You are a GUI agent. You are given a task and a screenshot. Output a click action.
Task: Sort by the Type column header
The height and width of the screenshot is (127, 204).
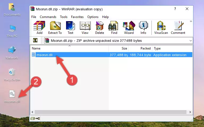click(x=172, y=48)
